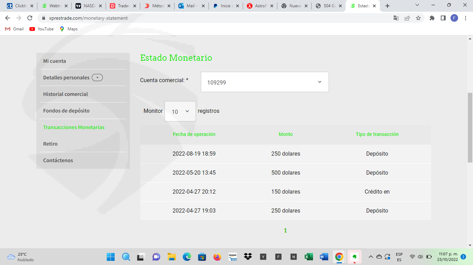Open the YouTube bookmark
Screen dimensions: 473x265
pyautogui.click(x=42, y=29)
